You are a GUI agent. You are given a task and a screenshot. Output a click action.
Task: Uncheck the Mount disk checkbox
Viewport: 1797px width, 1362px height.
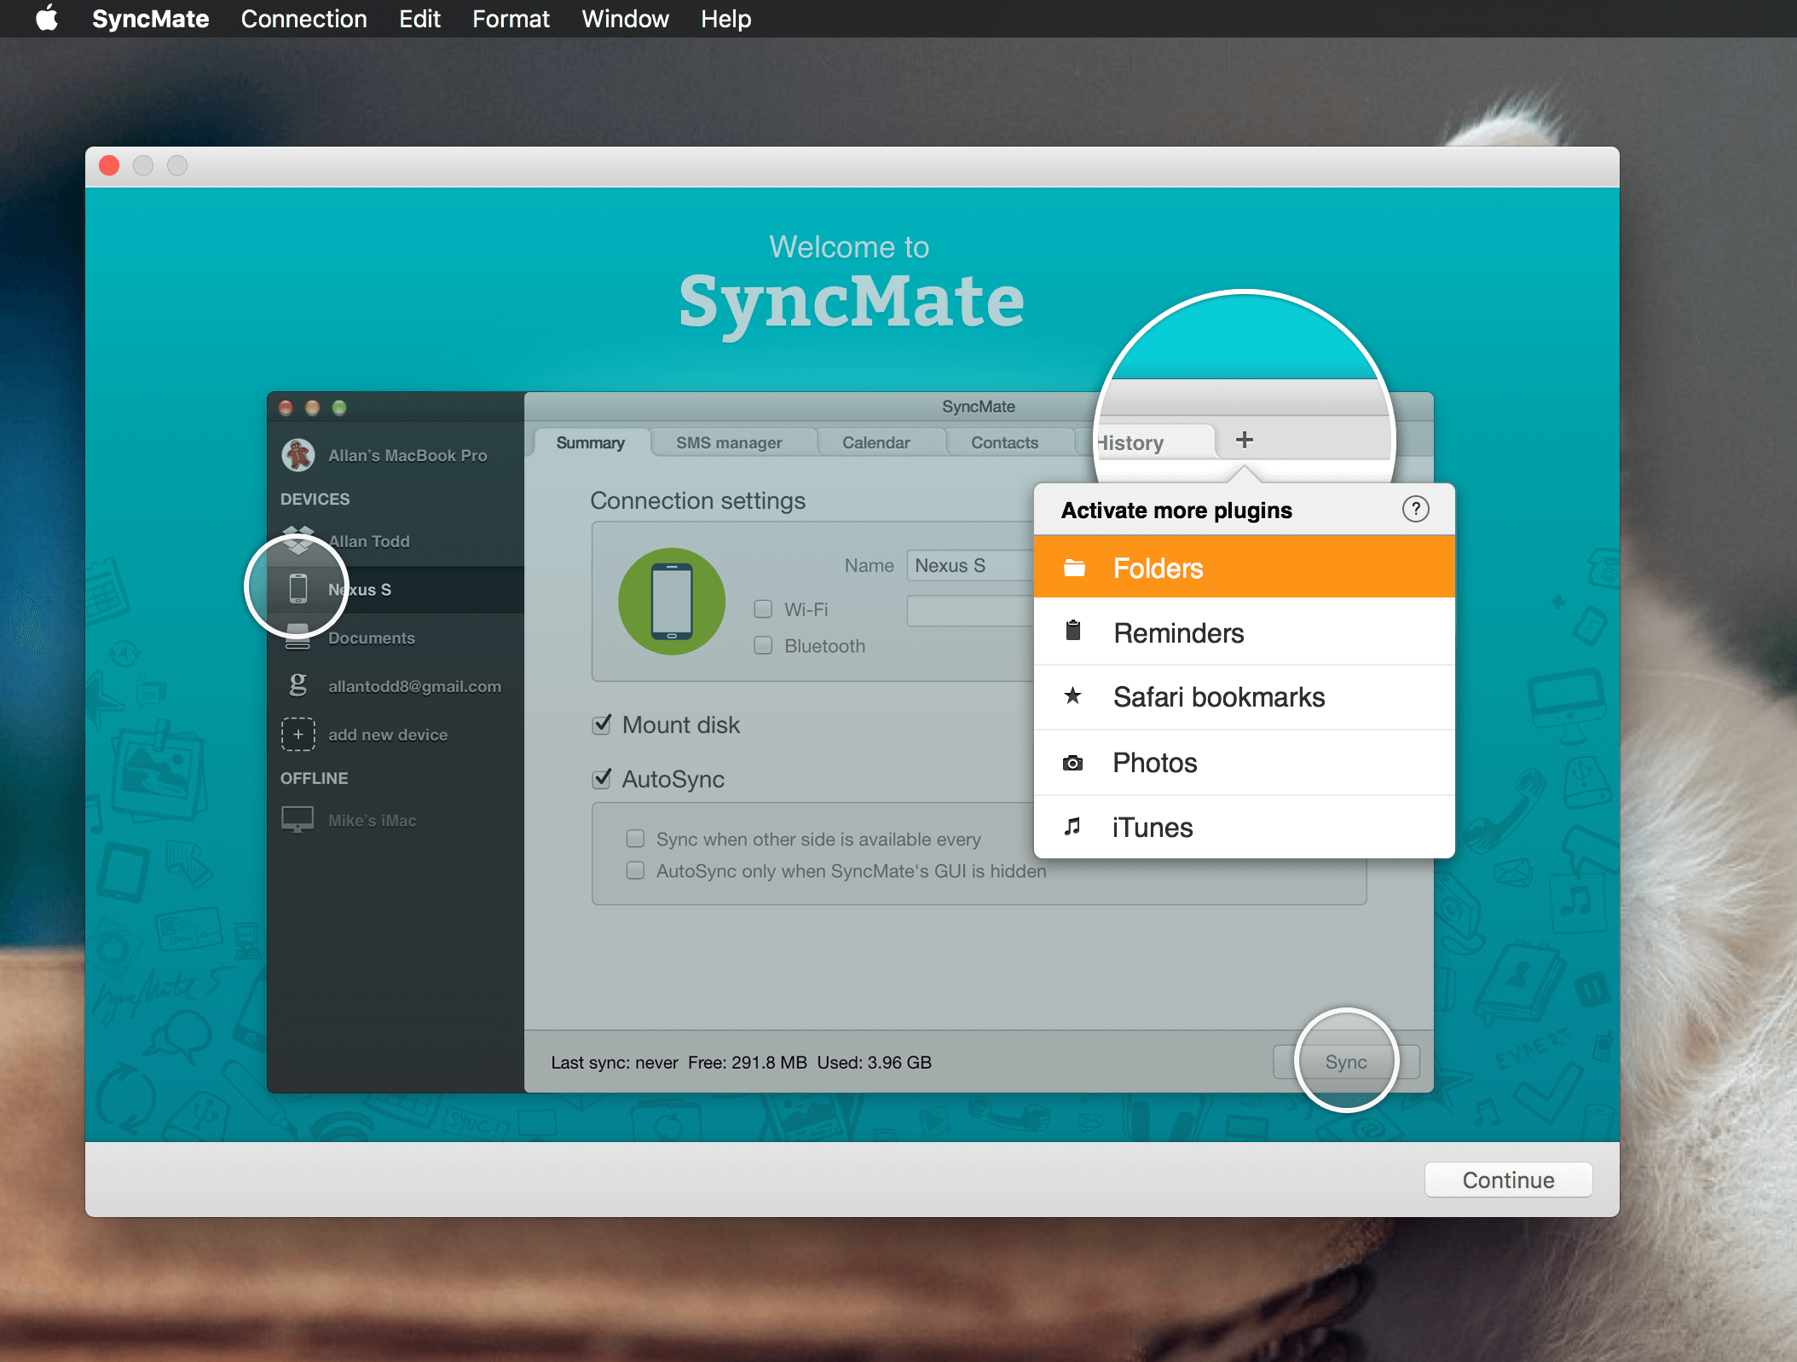(602, 724)
